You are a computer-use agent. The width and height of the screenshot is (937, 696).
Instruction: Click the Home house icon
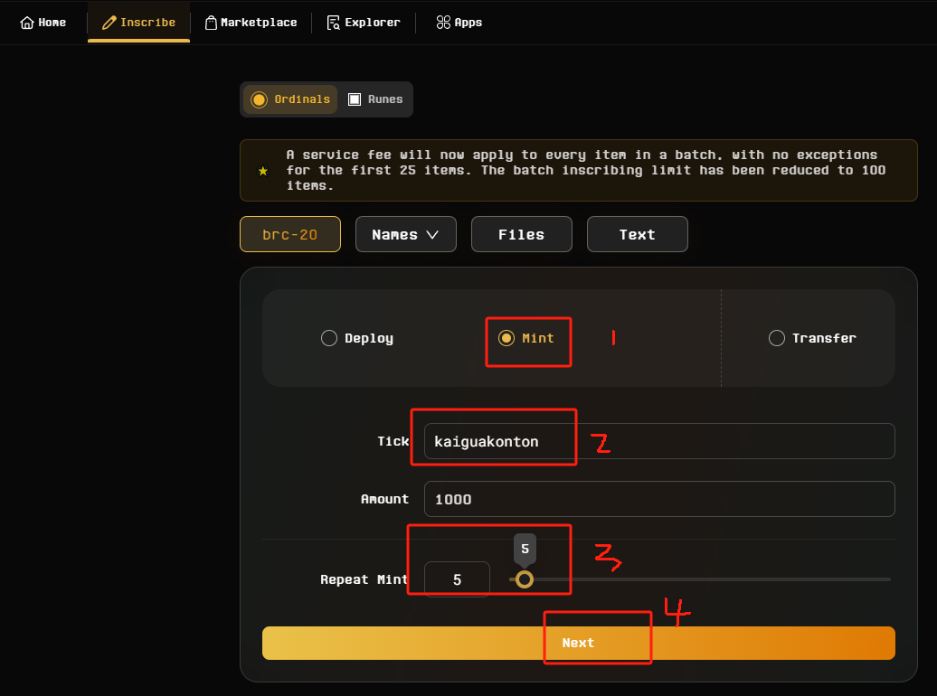(27, 23)
